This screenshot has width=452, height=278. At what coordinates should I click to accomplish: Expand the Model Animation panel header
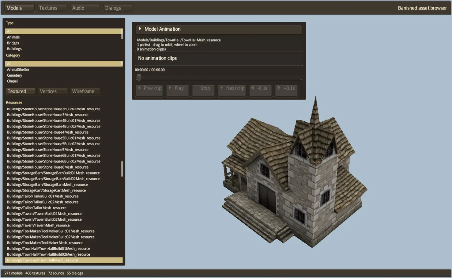tap(219, 29)
